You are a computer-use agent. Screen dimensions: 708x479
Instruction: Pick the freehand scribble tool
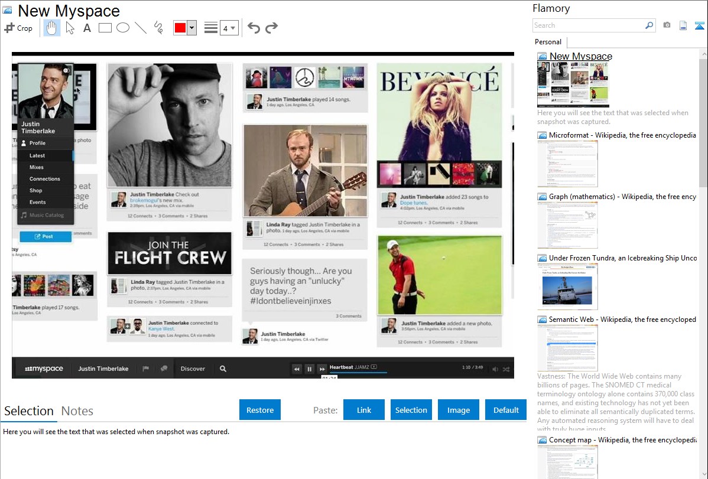pos(158,28)
